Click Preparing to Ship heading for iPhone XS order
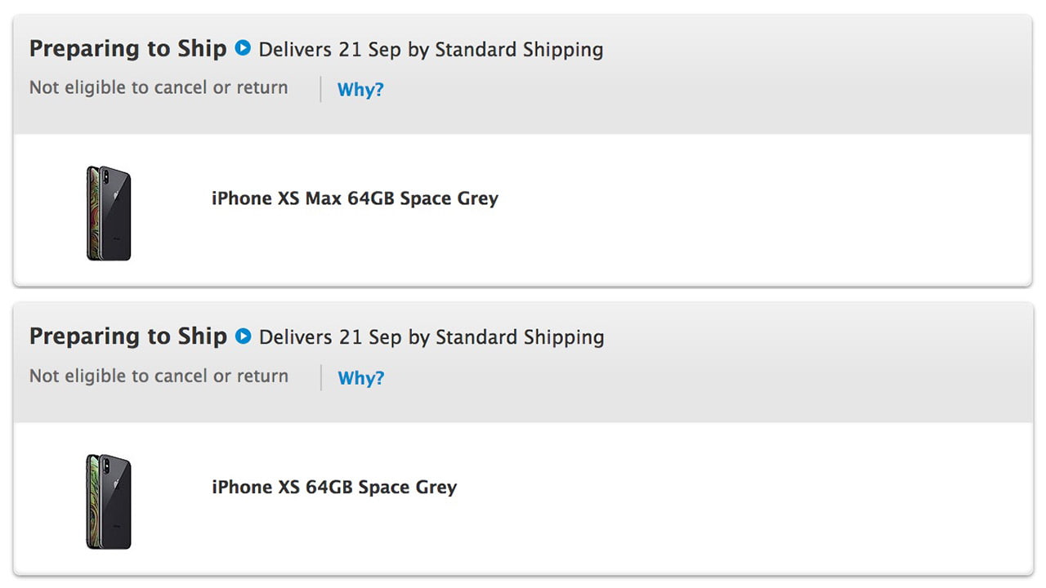Image resolution: width=1046 pixels, height=588 pixels. pos(127,336)
